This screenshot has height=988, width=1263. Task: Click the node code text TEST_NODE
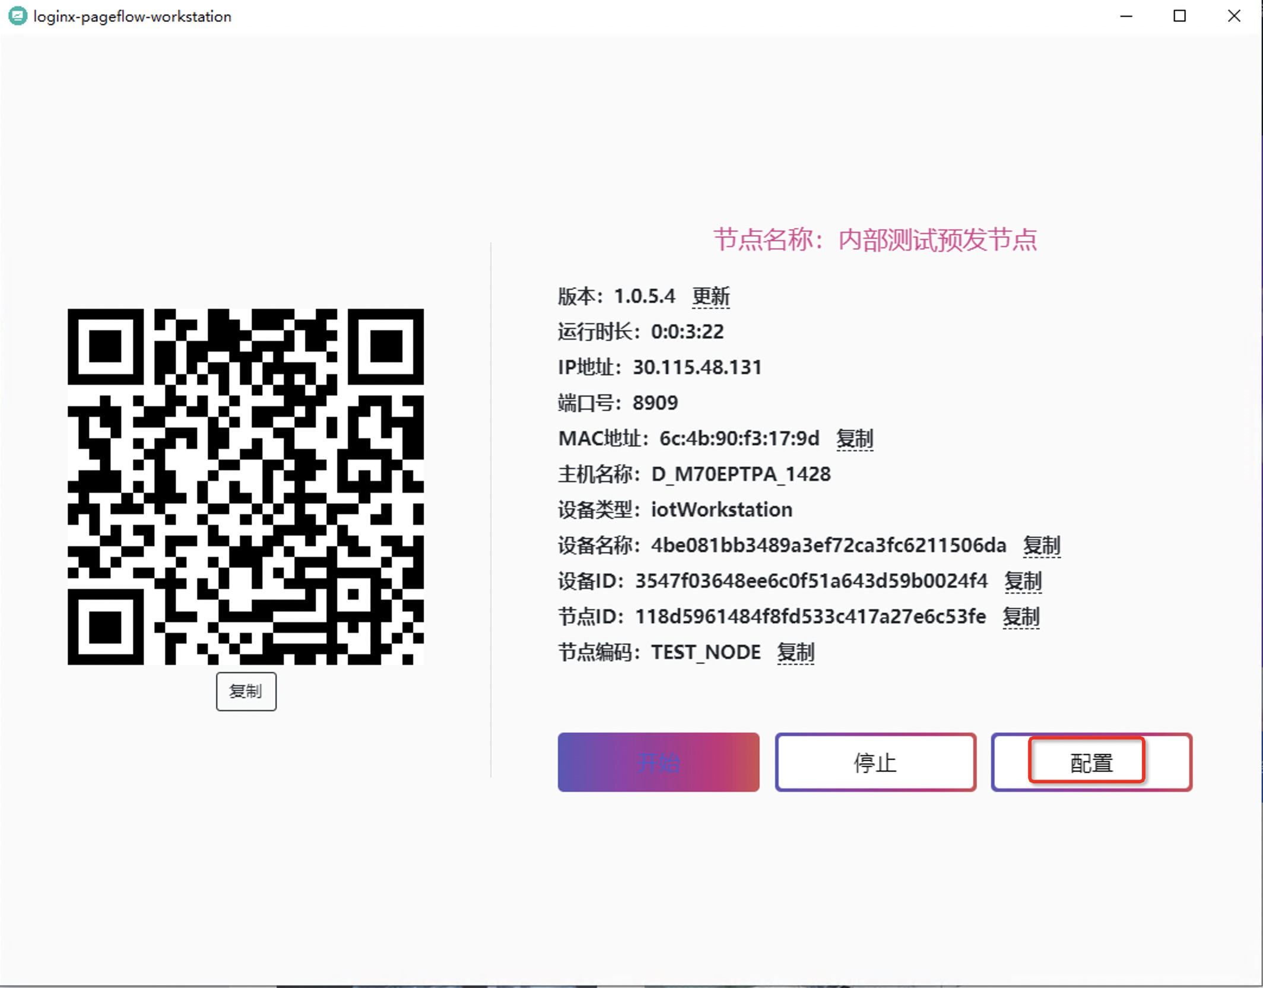706,652
